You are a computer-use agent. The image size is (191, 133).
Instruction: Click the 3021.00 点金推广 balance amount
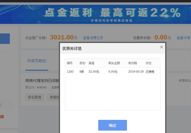coord(61,38)
